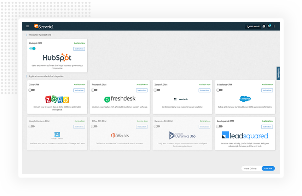302x196 pixels.
Task: Enable the Zoho CRM toggle
Action: tap(31, 90)
